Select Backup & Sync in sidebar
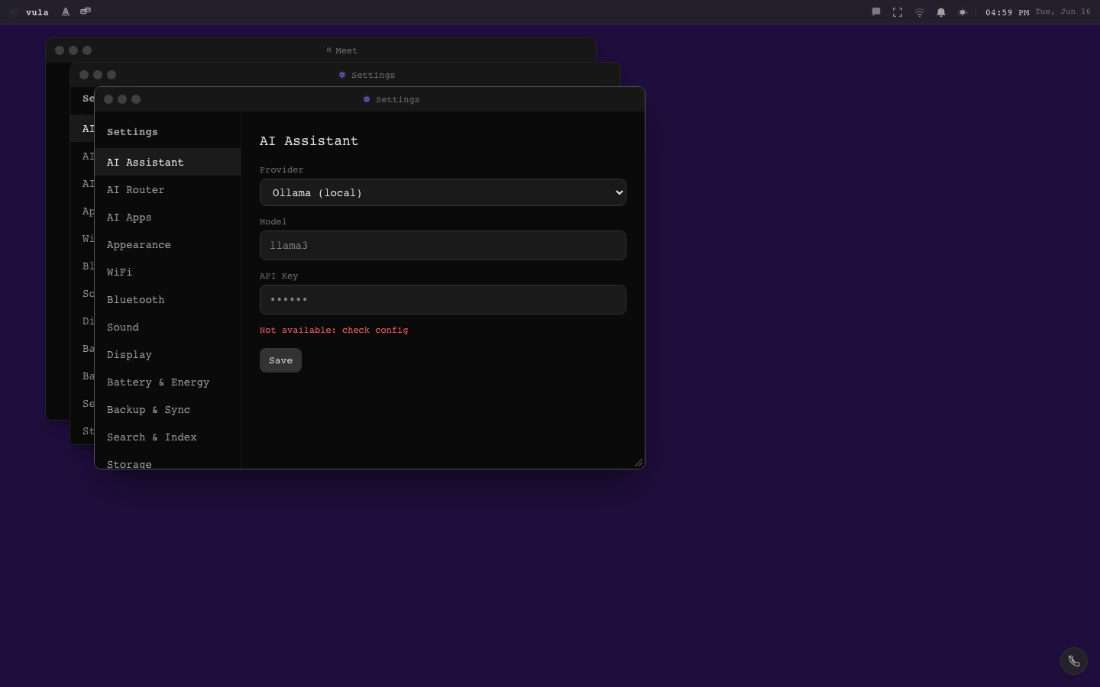Screen dimensions: 1100x687 click(x=168, y=409)
